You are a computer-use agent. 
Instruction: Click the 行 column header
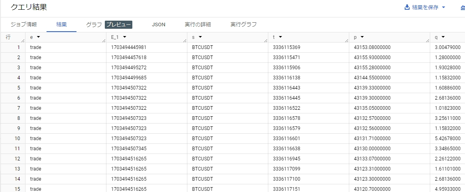click(x=13, y=37)
